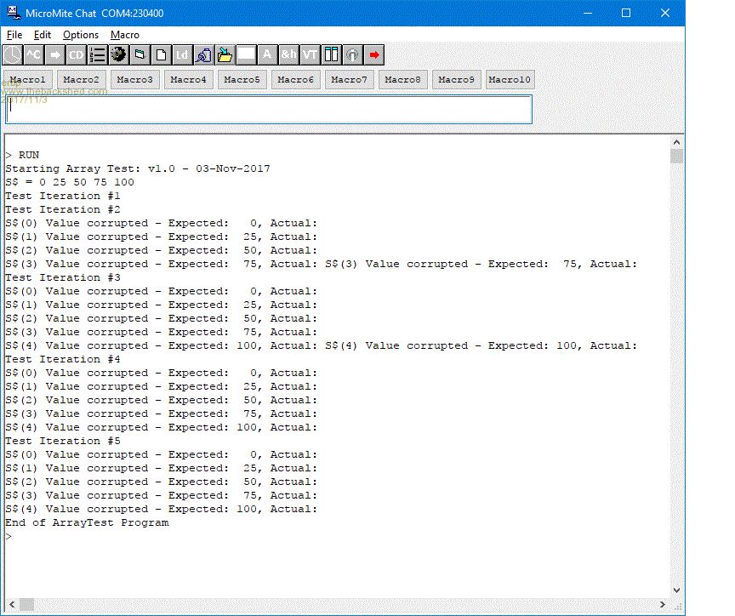This screenshot has height=616, width=735.
Task: Click the red arrow toolbar icon
Action: tap(373, 55)
